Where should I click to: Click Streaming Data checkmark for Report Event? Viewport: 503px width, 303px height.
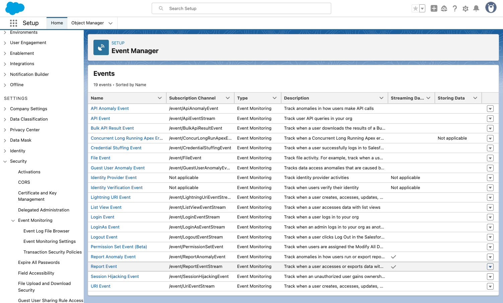[393, 267]
